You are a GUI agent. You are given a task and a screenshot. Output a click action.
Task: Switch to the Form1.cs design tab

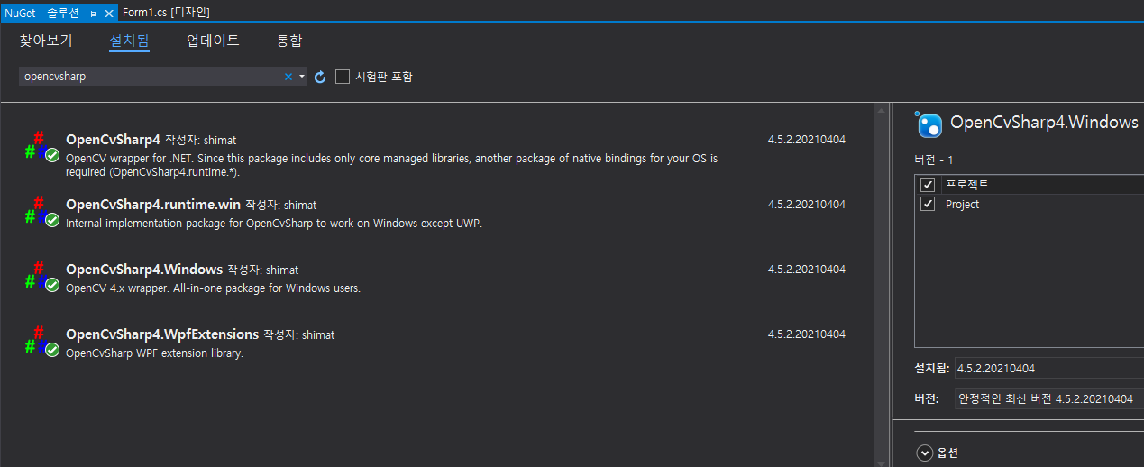[166, 12]
